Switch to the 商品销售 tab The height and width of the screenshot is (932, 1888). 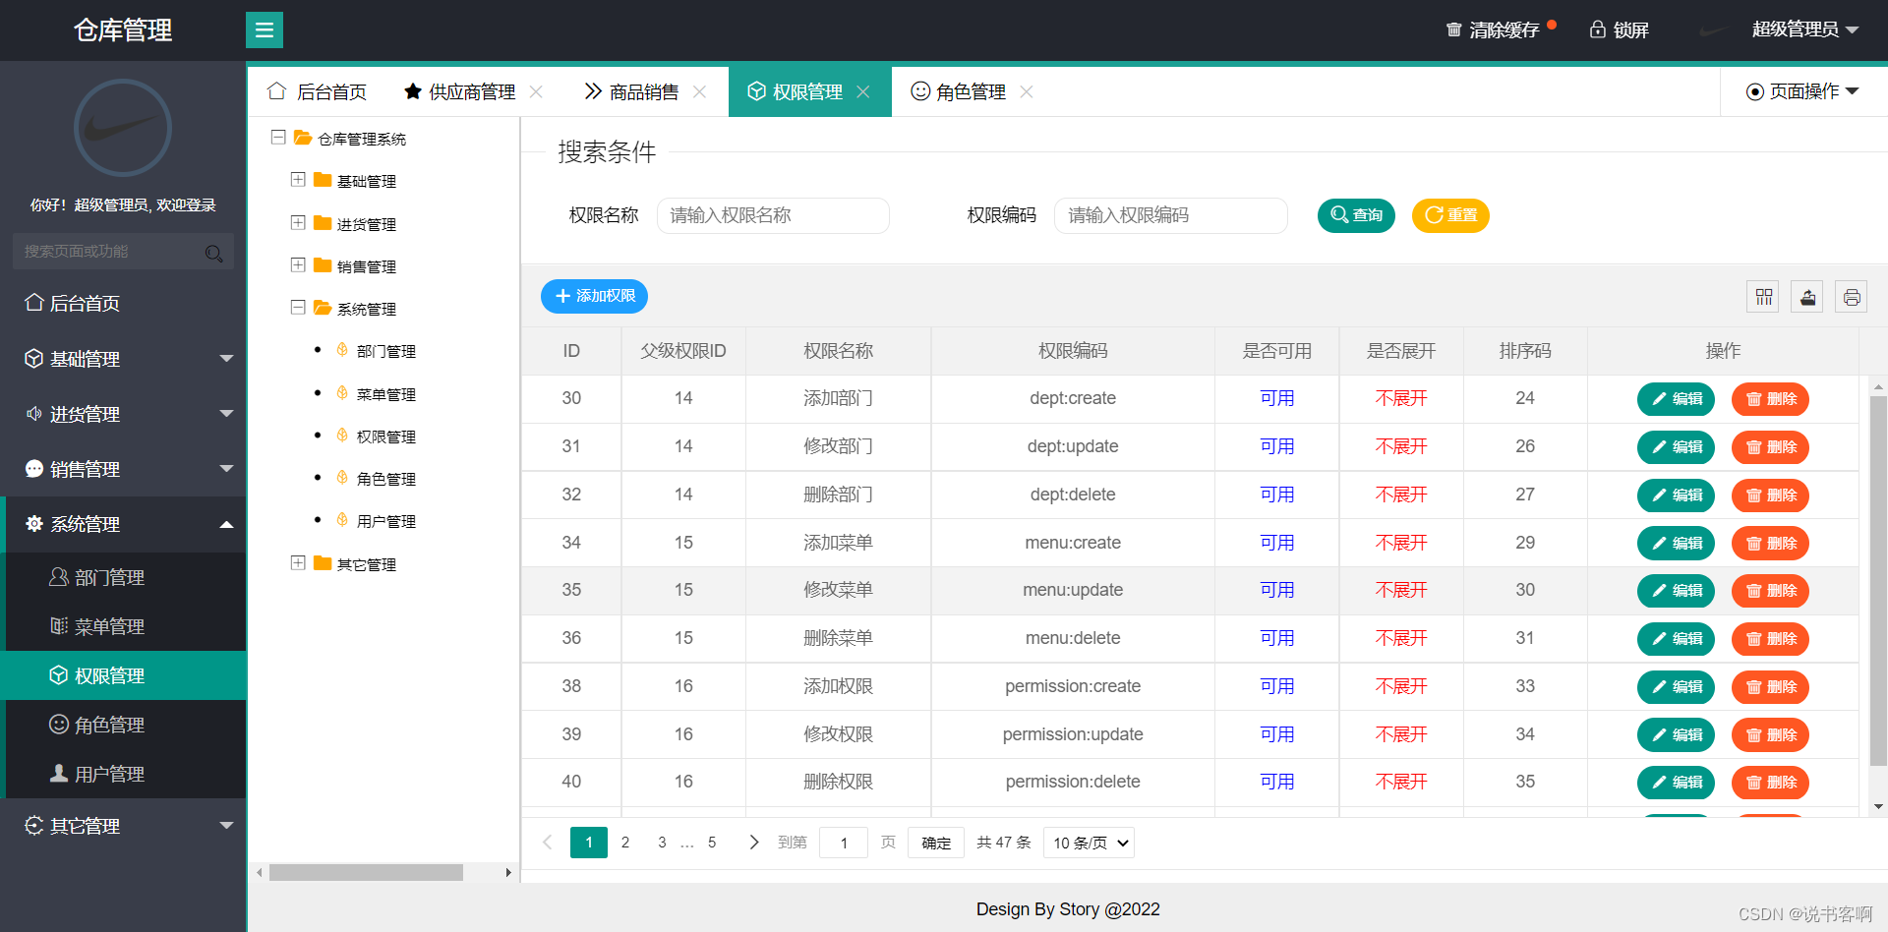tap(631, 91)
